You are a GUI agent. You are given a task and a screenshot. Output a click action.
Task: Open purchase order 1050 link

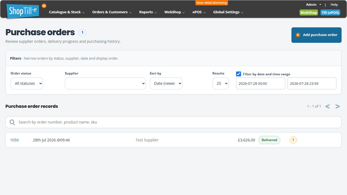[14, 140]
